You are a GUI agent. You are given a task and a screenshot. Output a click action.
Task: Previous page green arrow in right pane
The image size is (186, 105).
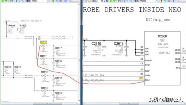[111, 1]
